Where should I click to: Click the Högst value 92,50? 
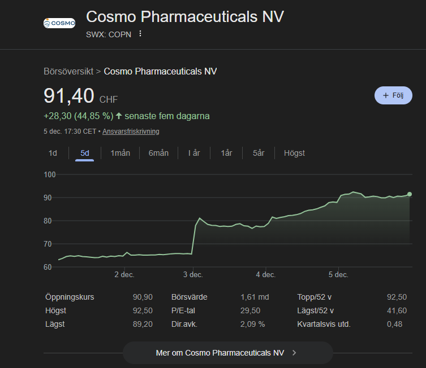[x=143, y=310]
